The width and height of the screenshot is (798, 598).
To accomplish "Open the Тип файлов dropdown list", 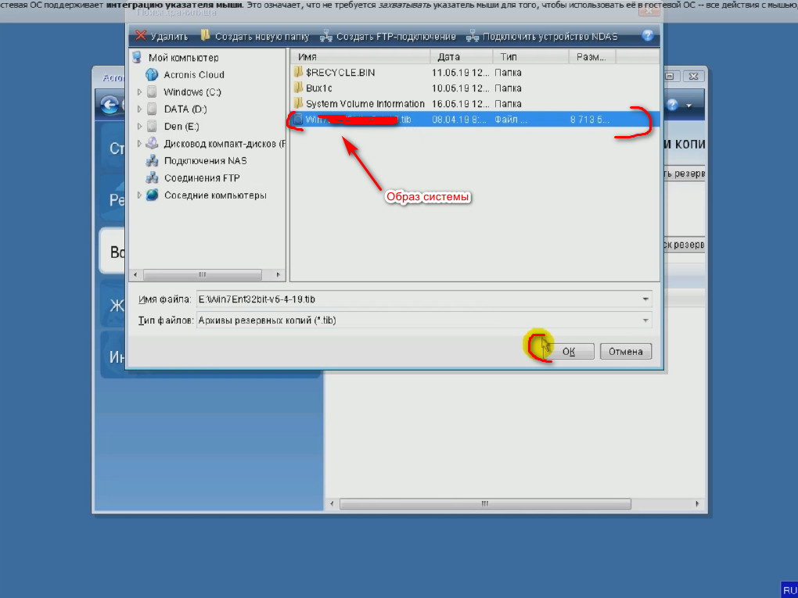I will click(645, 320).
